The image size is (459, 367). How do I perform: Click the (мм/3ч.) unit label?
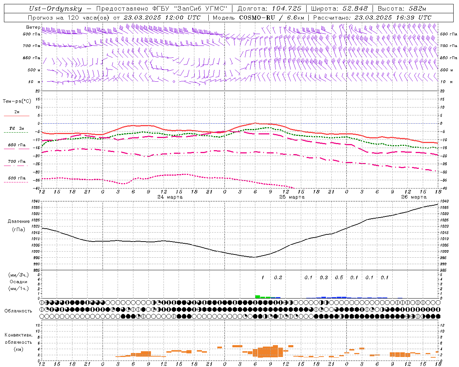pyautogui.click(x=19, y=275)
